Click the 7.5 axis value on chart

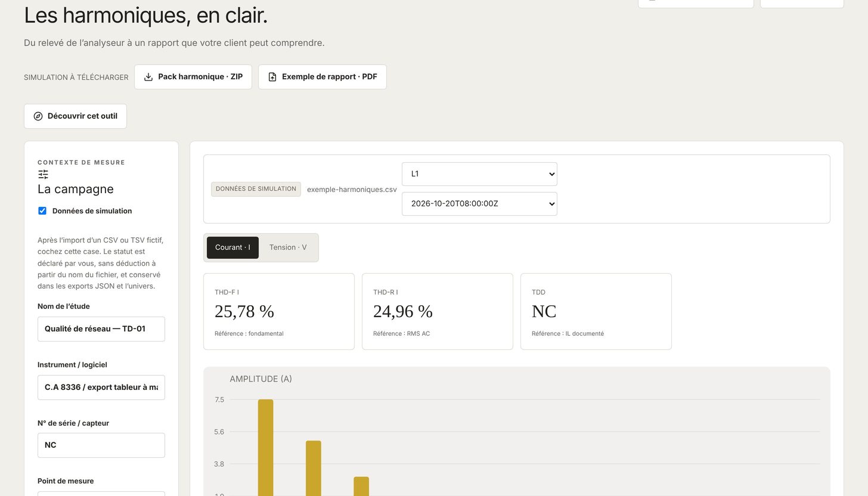(219, 400)
